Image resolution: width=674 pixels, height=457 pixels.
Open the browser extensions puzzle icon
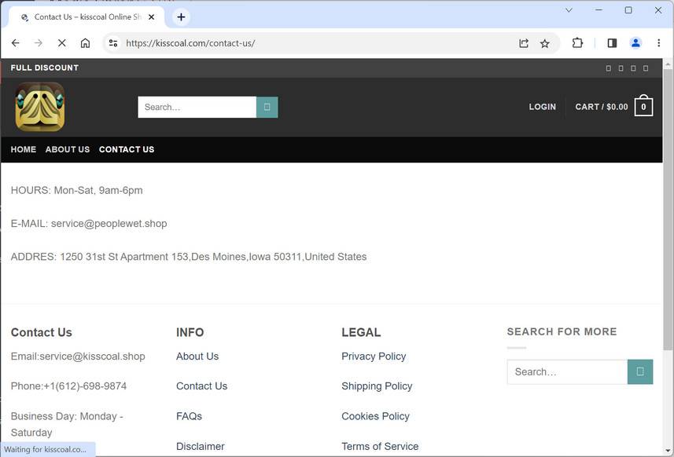pyautogui.click(x=577, y=43)
